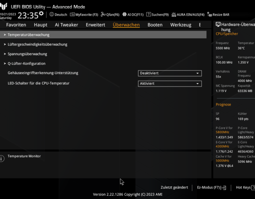Click Resize BAR icon in toolbar
The width and height of the screenshot is (255, 199).
coord(210,15)
